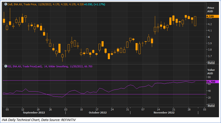Click the 05 date tick at axis start
This screenshot has height=123, width=221.
tap(7, 109)
